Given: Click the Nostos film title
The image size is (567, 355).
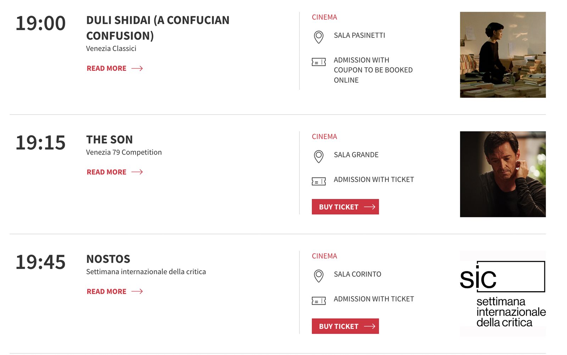Looking at the screenshot, I should pyautogui.click(x=108, y=259).
